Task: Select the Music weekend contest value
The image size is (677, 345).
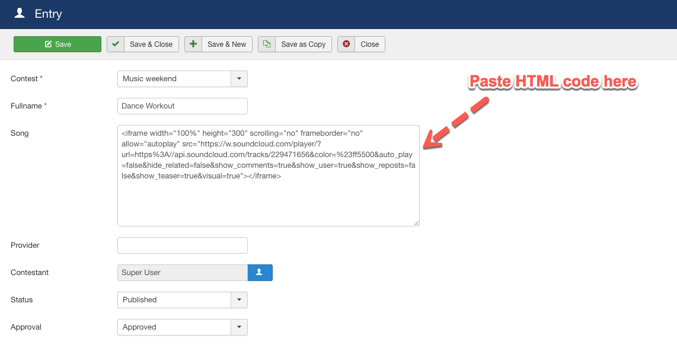Action: coord(172,79)
